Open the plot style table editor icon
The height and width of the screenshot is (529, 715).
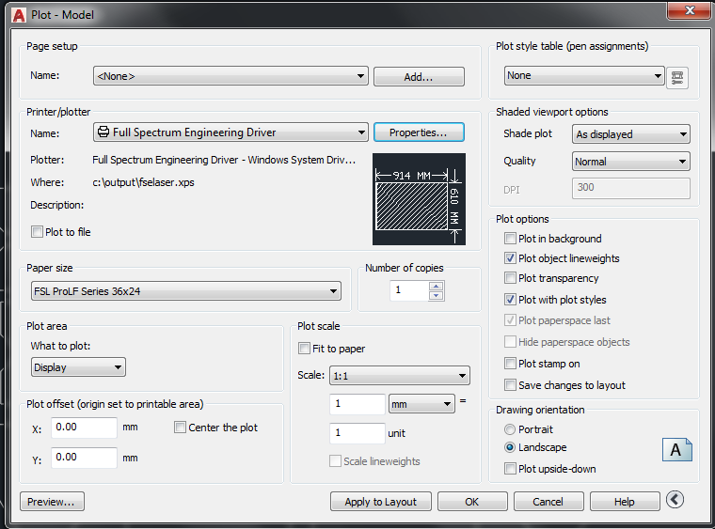677,78
